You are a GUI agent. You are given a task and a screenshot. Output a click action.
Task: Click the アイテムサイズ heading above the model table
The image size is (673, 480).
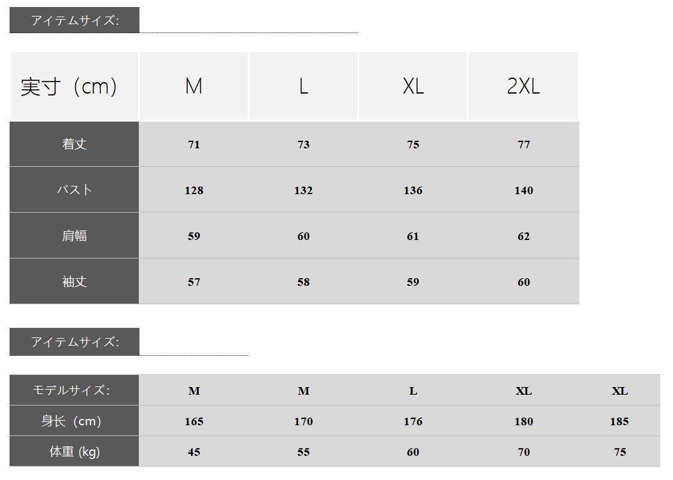pyautogui.click(x=74, y=342)
